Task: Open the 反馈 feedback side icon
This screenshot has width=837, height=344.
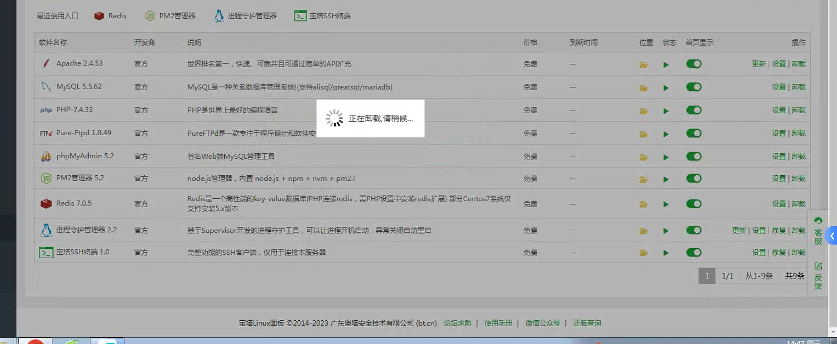Action: click(x=818, y=275)
